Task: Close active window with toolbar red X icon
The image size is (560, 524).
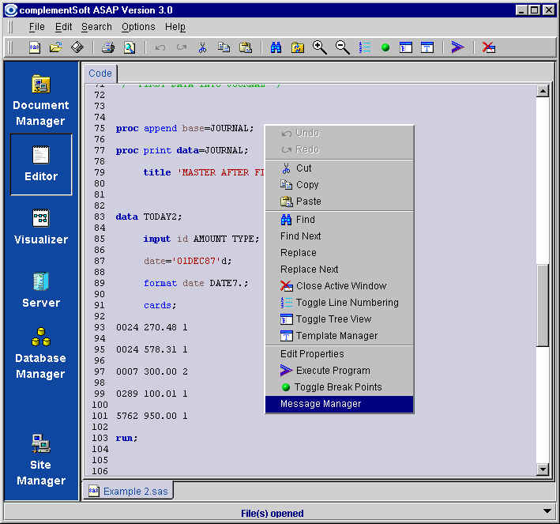Action: click(489, 47)
